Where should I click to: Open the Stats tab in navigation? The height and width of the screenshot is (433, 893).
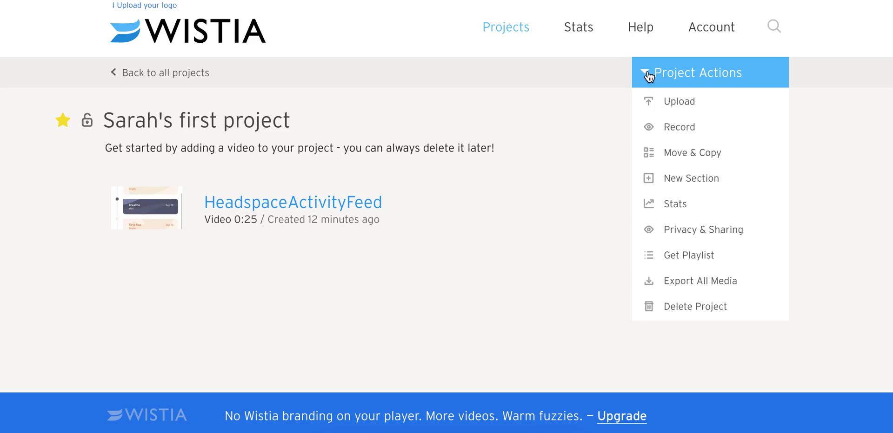click(x=578, y=27)
